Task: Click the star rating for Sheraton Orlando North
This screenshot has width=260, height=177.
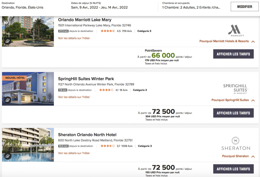Action: click(108, 146)
